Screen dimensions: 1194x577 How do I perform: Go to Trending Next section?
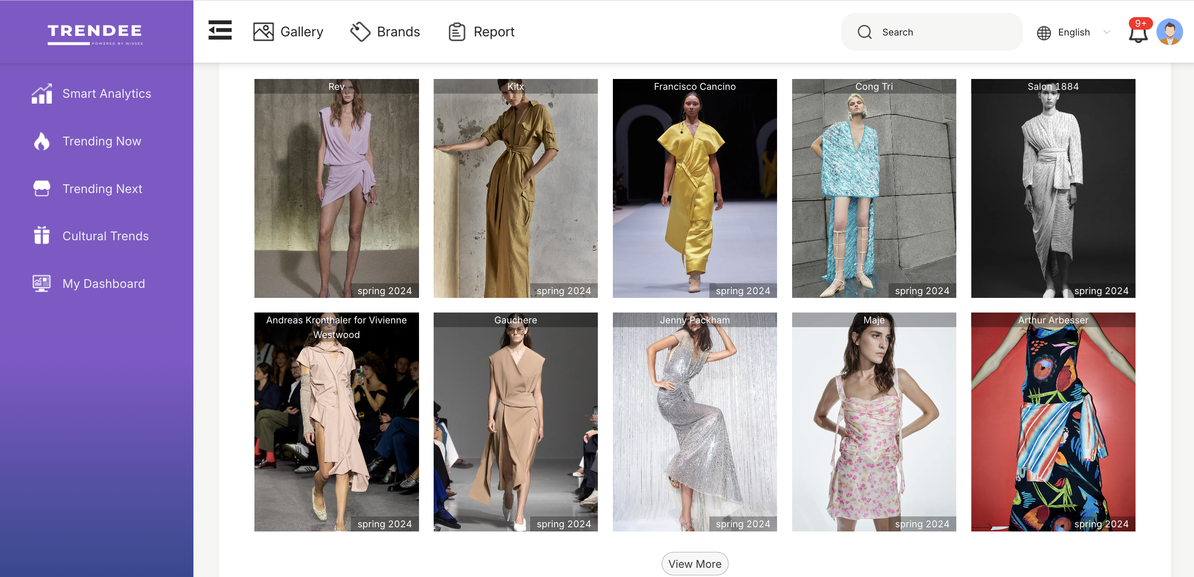pos(88,188)
